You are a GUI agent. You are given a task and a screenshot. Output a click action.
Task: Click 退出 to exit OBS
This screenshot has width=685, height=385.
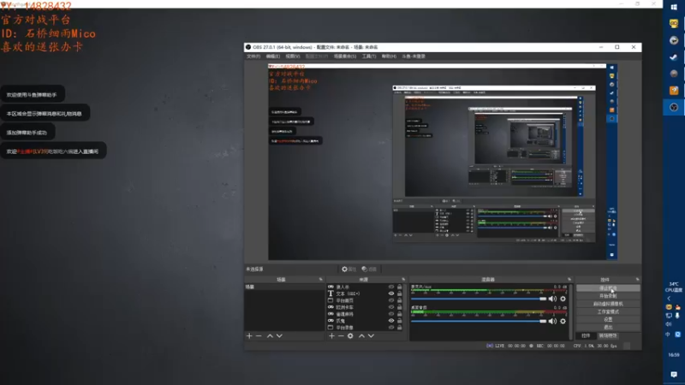pyautogui.click(x=608, y=328)
